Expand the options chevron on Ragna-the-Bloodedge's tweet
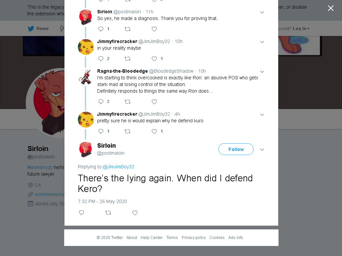342x256 pixels. [x=262, y=72]
